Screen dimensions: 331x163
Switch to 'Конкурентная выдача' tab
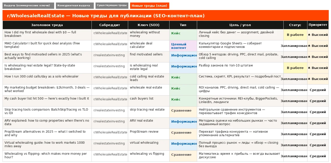point(75,6)
